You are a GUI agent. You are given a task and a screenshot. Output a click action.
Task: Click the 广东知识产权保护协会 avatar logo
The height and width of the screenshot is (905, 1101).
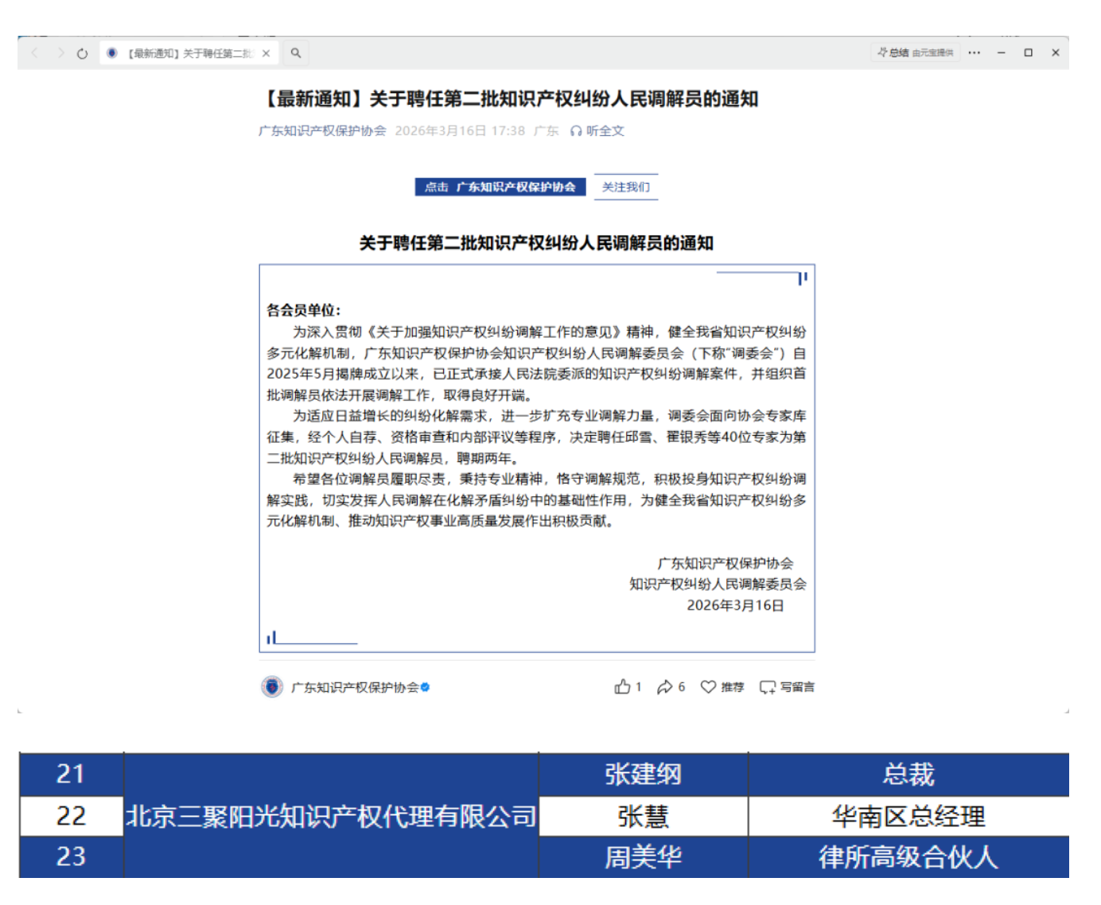tap(272, 687)
